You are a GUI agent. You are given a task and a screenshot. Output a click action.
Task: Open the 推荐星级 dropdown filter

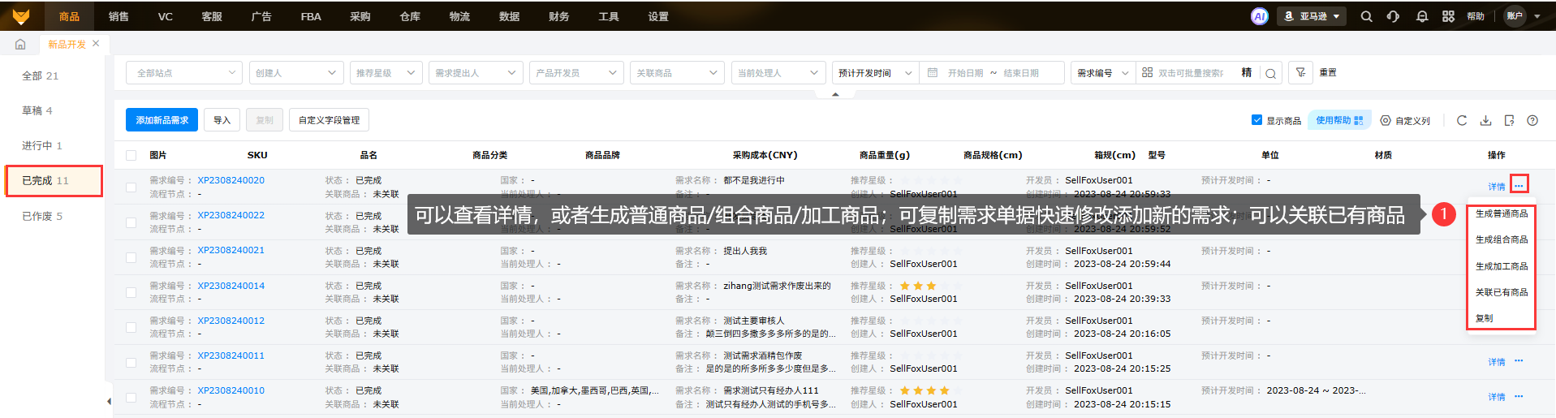(386, 73)
